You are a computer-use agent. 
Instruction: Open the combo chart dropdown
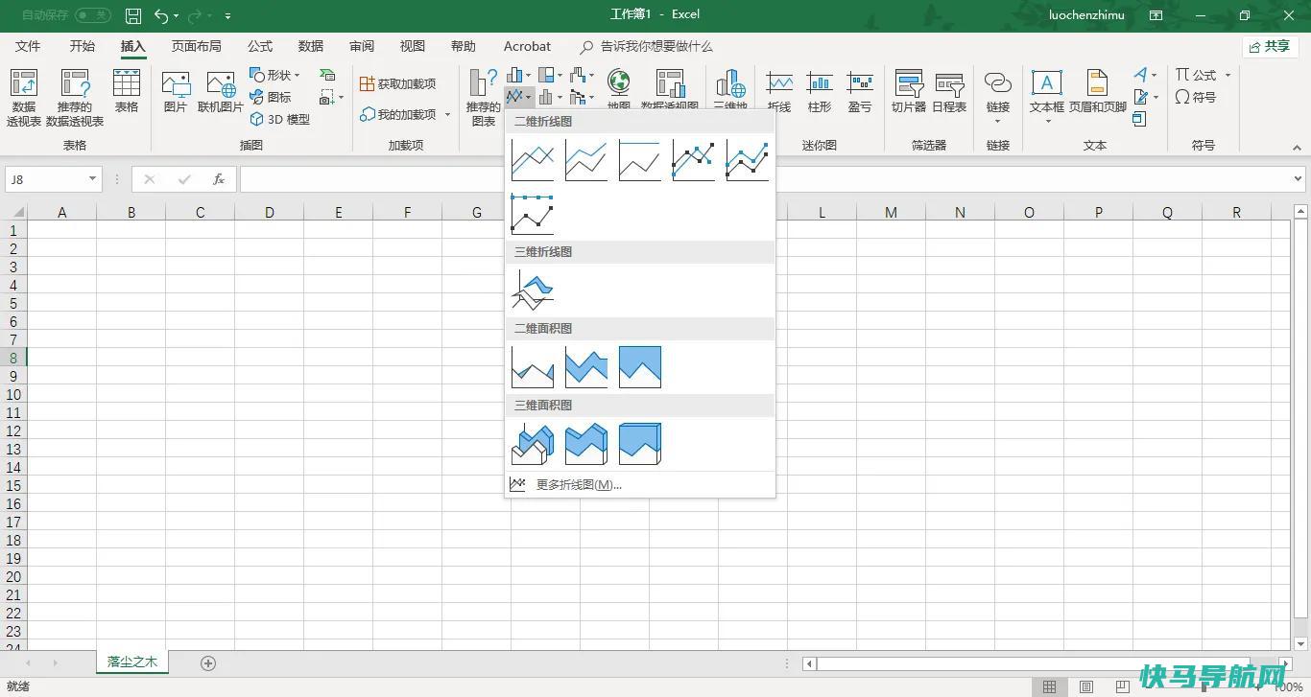[582, 97]
